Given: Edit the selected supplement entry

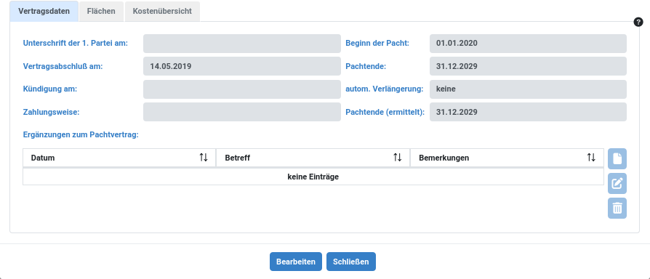Looking at the screenshot, I should coord(617,183).
